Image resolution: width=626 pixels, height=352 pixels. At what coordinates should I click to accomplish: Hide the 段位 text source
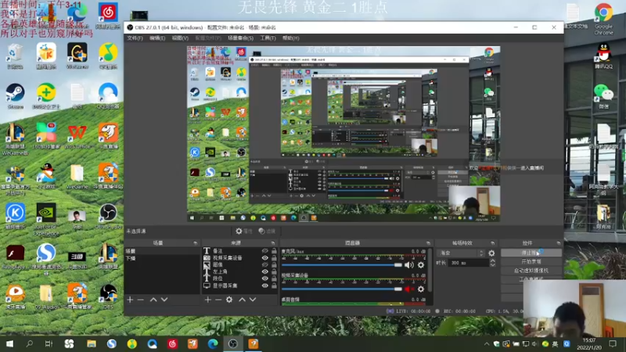(264, 278)
